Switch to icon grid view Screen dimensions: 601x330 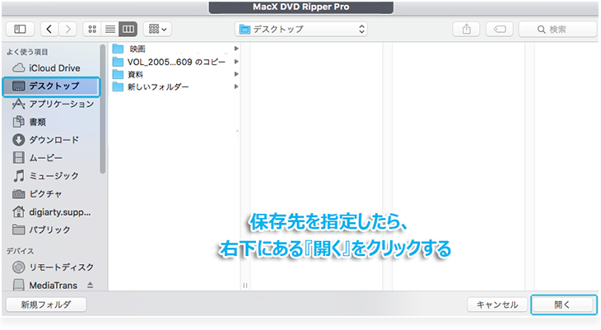92,29
